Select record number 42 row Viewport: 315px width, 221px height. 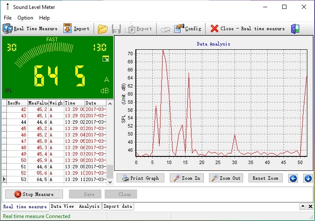[x=54, y=109]
